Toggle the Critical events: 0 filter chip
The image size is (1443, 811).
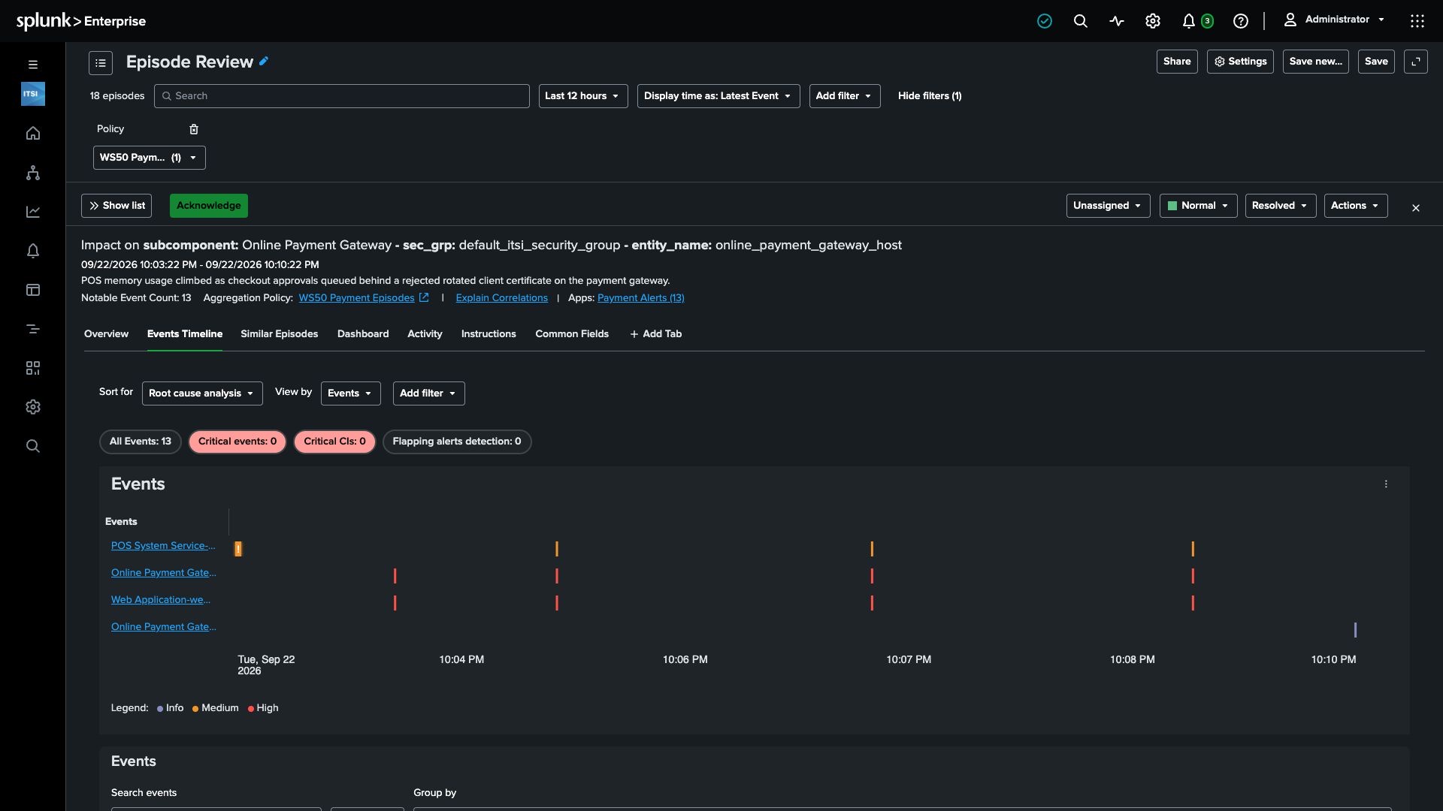pos(237,442)
